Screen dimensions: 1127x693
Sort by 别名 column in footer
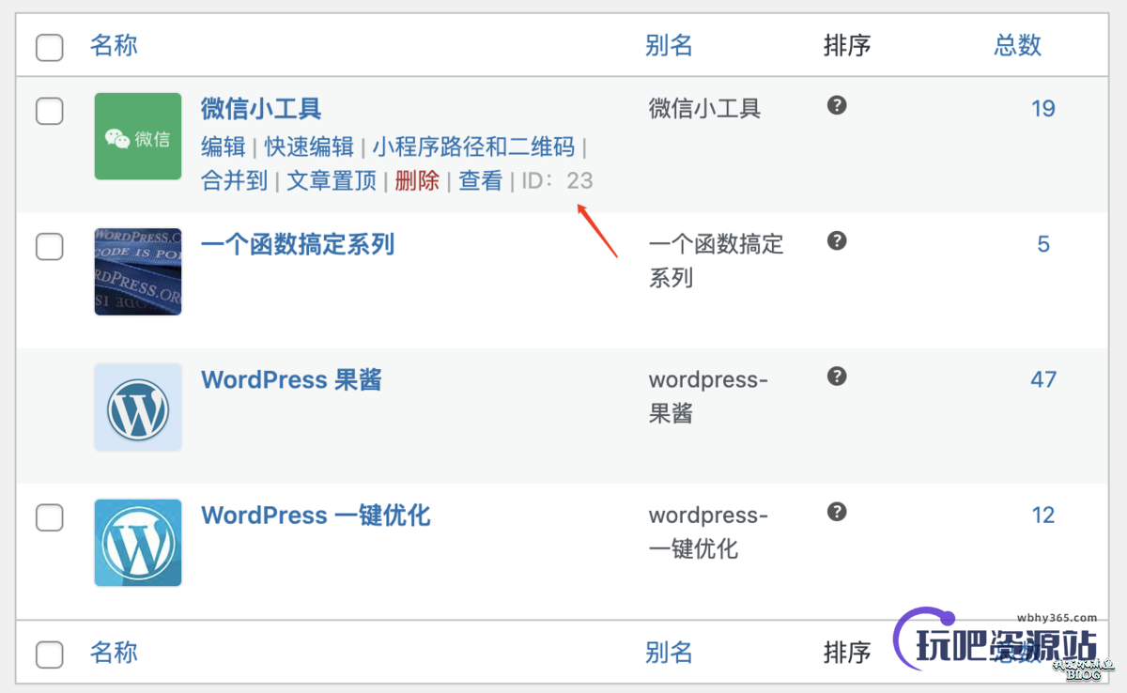pyautogui.click(x=669, y=652)
